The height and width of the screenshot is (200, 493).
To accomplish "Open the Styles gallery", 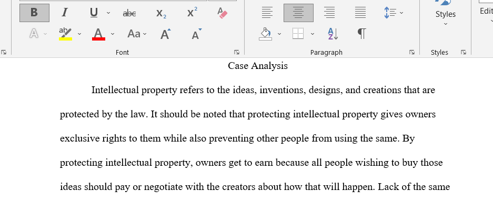I will coord(446,13).
